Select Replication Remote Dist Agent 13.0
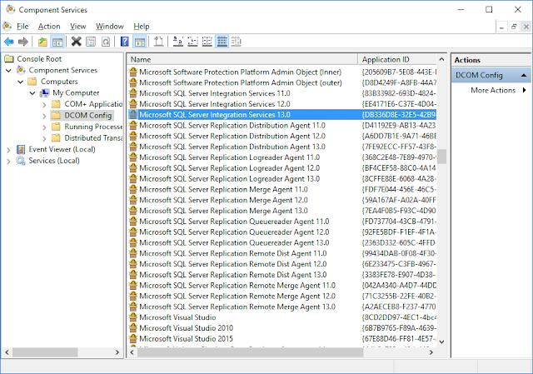The height and width of the screenshot is (374, 533). click(x=233, y=275)
